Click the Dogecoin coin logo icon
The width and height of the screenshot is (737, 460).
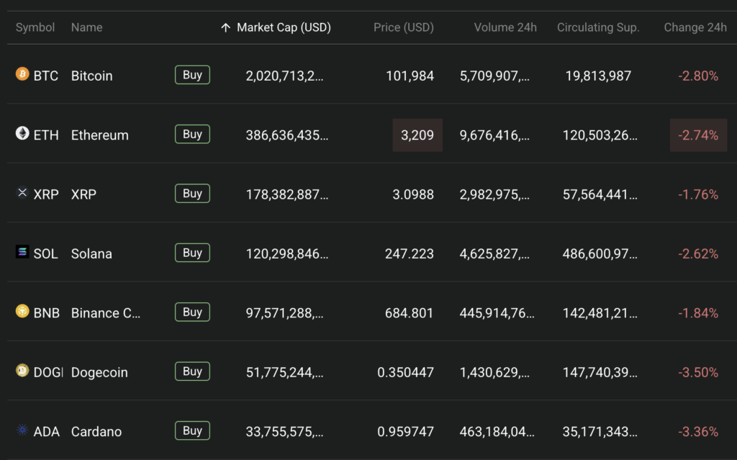[22, 370]
